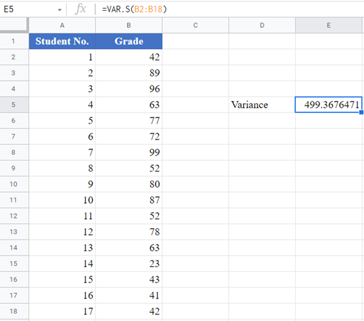This screenshot has height=321, width=364.
Task: Select student number 14 cell
Action: [x=62, y=263]
